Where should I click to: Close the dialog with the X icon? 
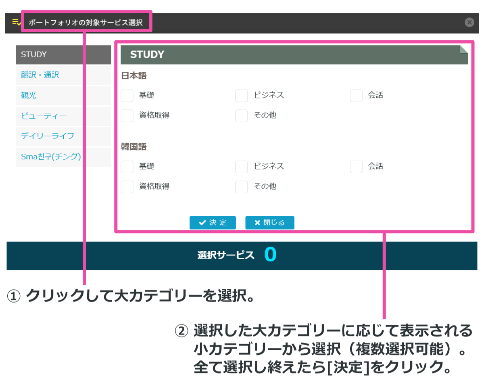click(x=469, y=22)
